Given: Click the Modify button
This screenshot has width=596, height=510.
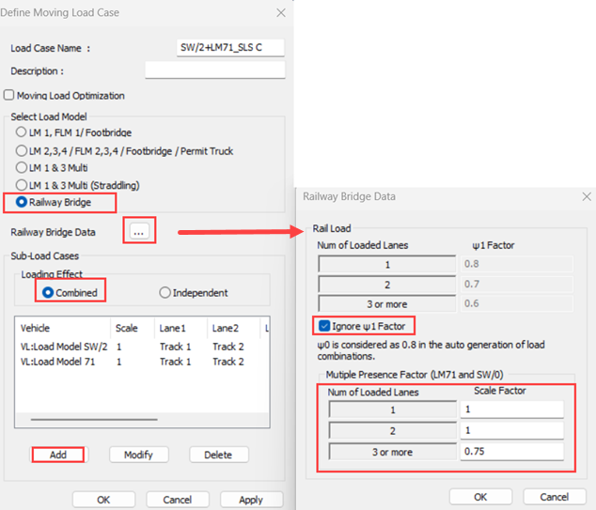Looking at the screenshot, I should coord(139,455).
